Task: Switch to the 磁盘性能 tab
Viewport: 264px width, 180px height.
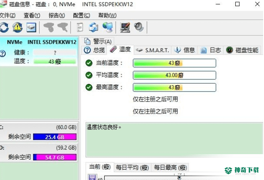Action: click(242, 50)
